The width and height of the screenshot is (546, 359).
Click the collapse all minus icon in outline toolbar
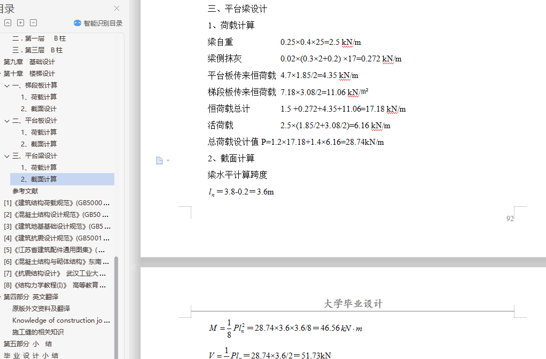point(34,23)
